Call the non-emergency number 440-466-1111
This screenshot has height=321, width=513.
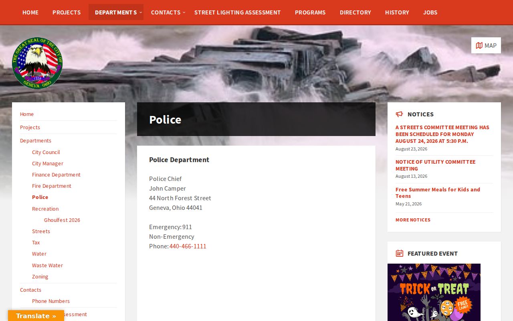click(x=188, y=246)
